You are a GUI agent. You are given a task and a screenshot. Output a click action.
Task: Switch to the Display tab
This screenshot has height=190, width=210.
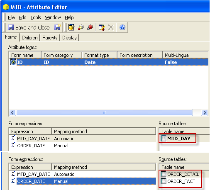coord(69,38)
